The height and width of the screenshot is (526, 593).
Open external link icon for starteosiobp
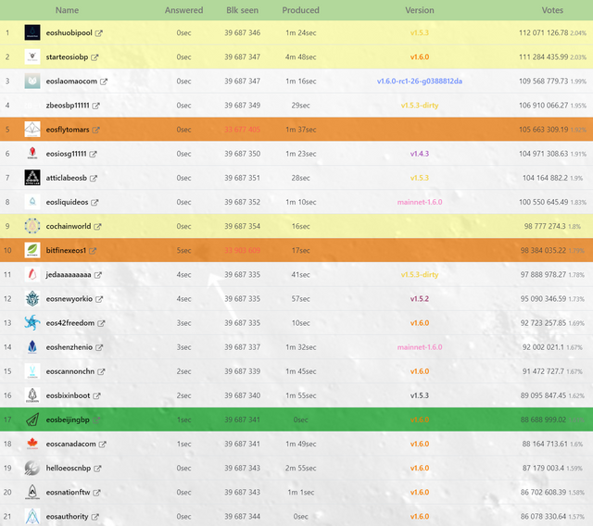tap(95, 57)
